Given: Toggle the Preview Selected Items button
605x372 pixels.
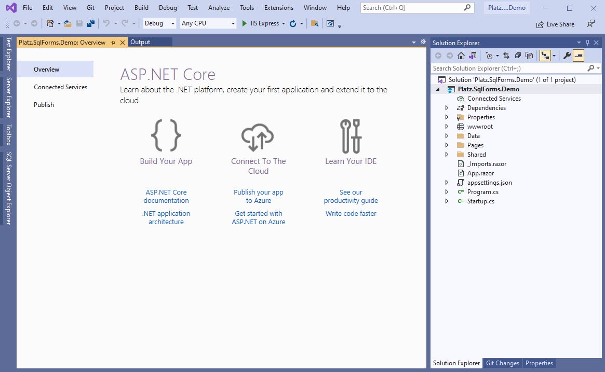Looking at the screenshot, I should coord(579,56).
